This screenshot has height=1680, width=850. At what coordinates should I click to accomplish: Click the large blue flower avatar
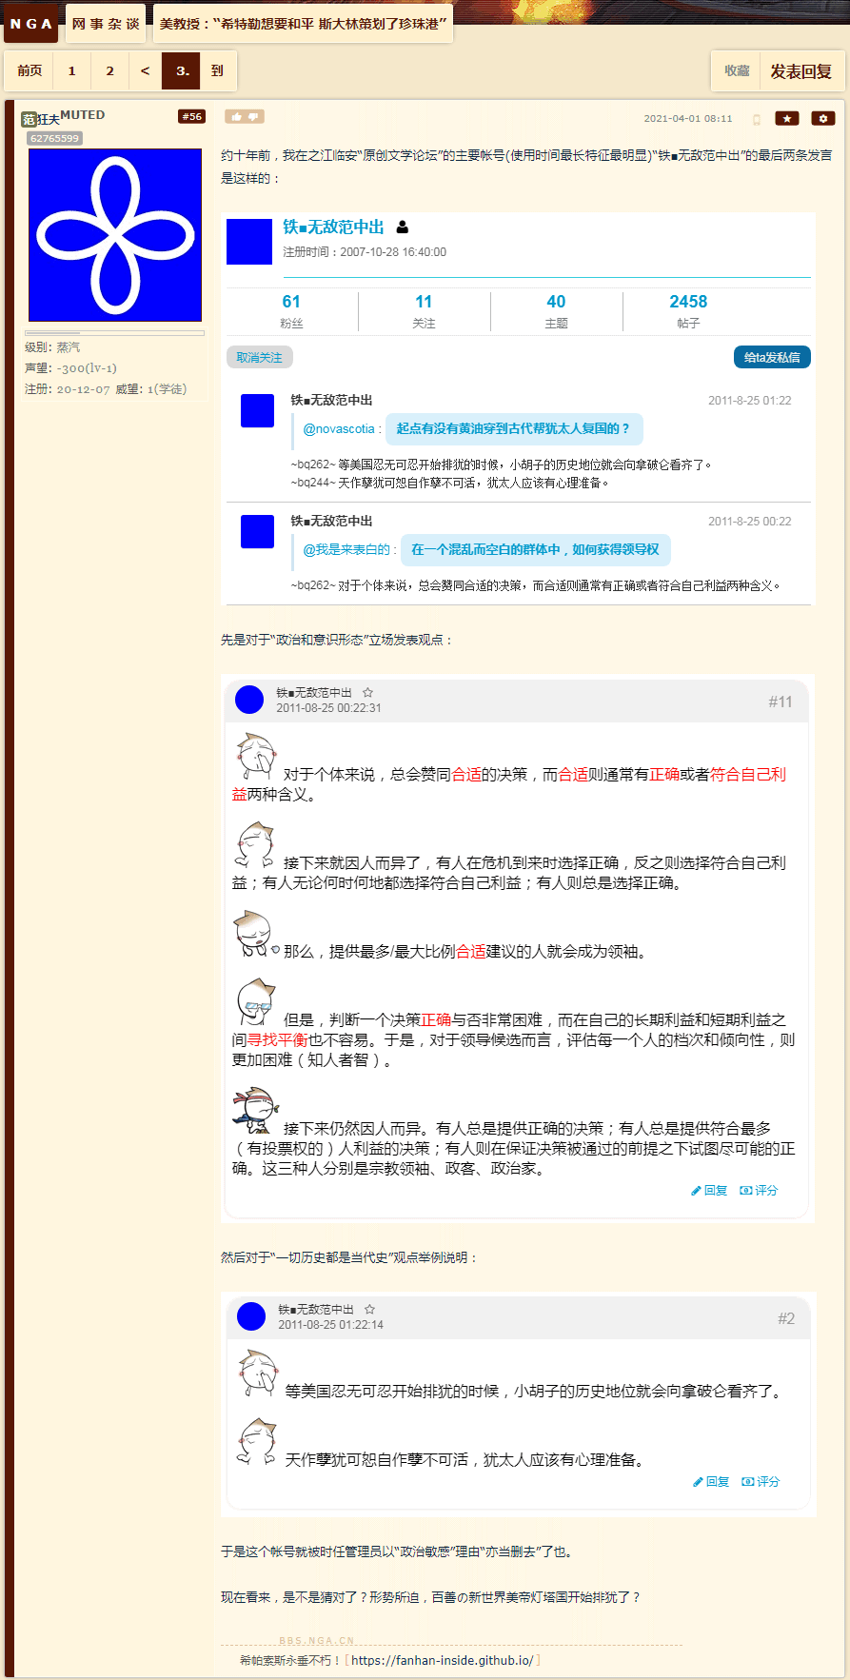pyautogui.click(x=115, y=235)
